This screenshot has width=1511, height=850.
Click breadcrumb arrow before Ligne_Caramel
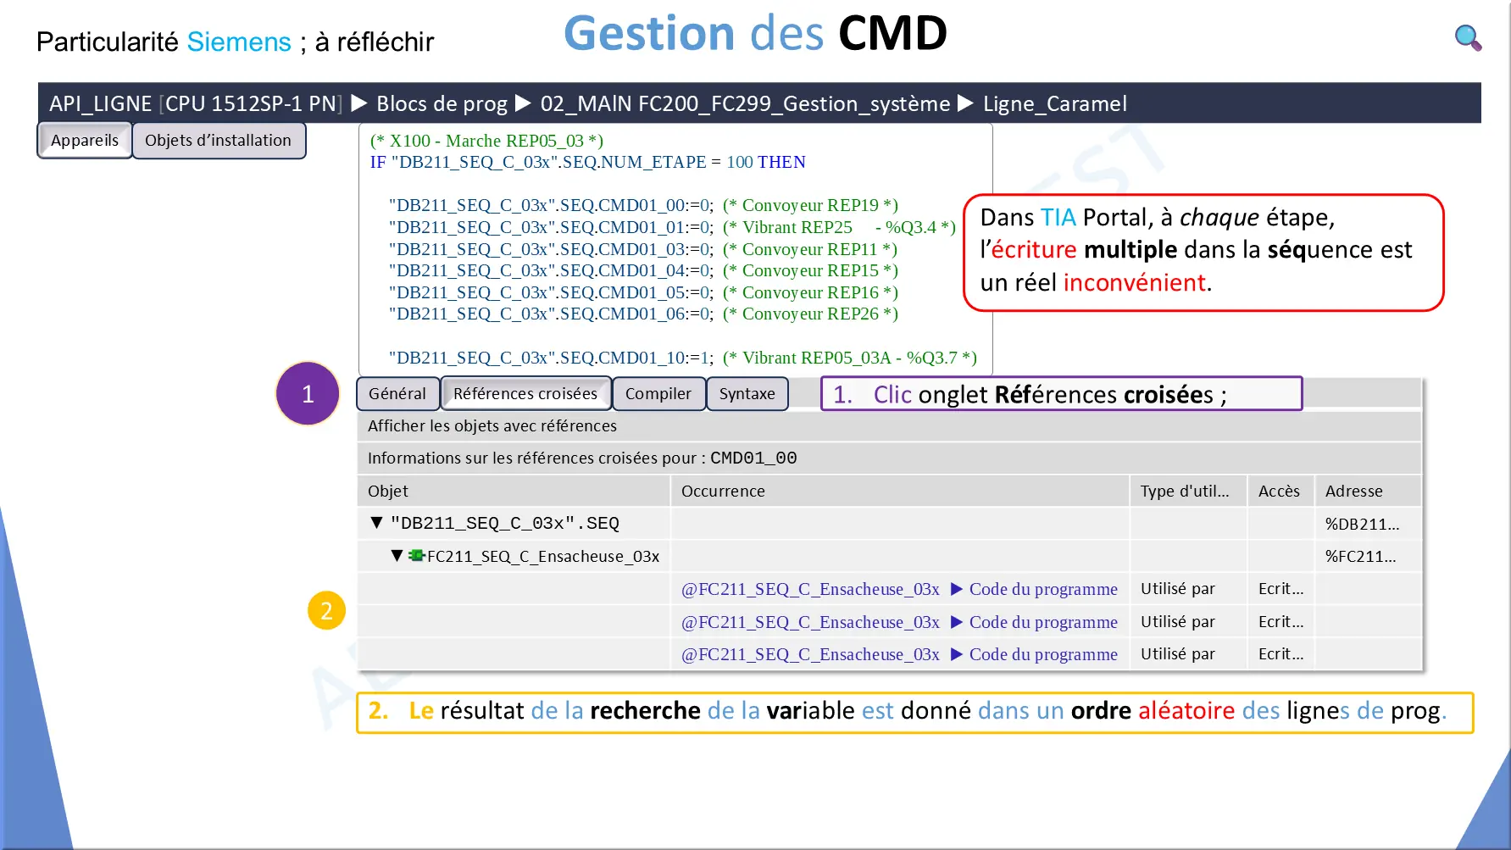click(x=965, y=103)
